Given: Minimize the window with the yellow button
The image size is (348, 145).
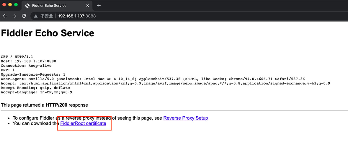Looking at the screenshot, I should tap(10, 5).
